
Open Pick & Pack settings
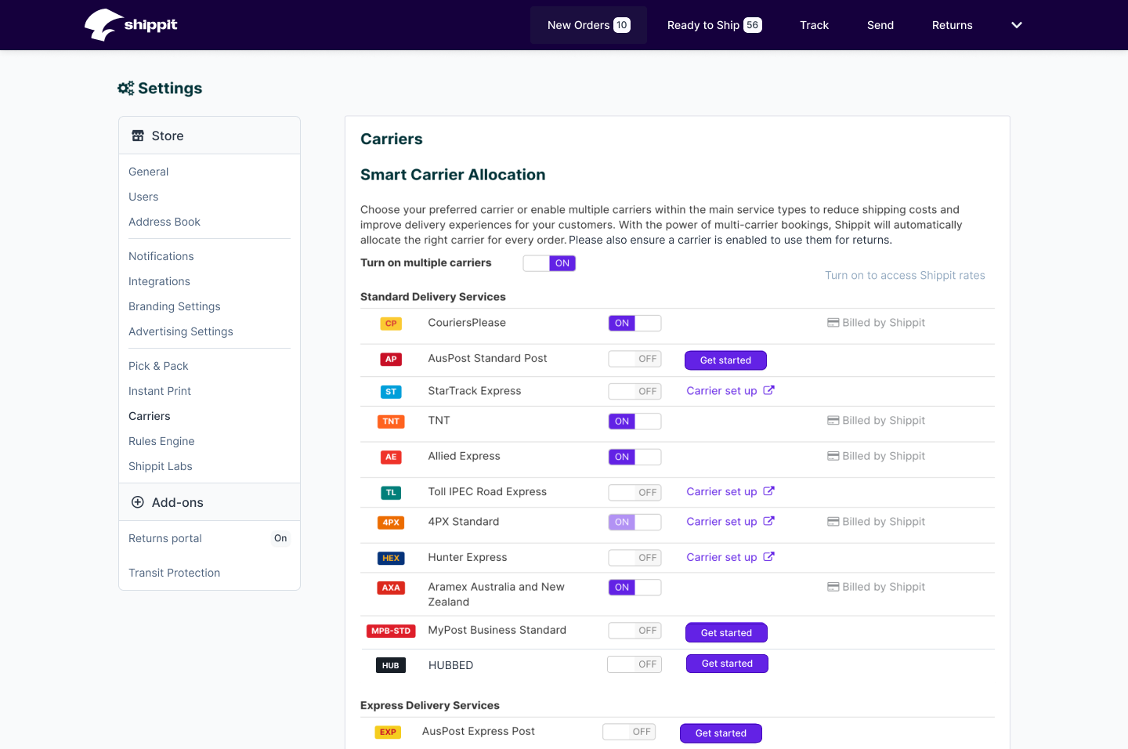pyautogui.click(x=158, y=366)
